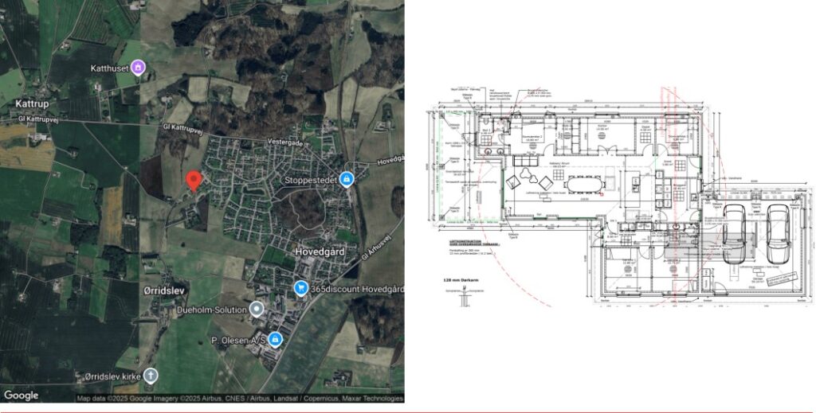This screenshot has width=816, height=413.
Task: Select the purple Katthuset place icon
Action: [138, 68]
